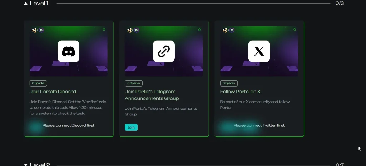
Task: Click the partner logos on the X card
Action: pyautogui.click(x=228, y=30)
